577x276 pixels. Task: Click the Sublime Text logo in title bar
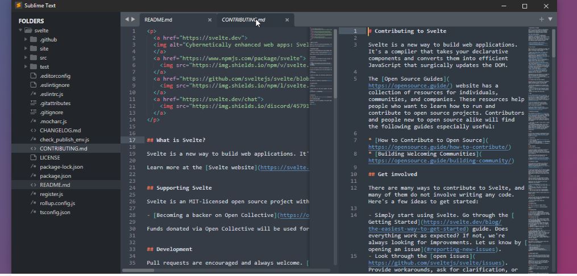(18, 6)
